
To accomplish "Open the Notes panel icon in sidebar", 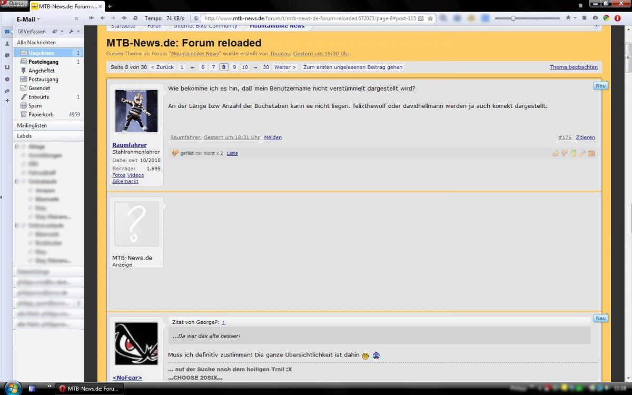I will (7, 55).
